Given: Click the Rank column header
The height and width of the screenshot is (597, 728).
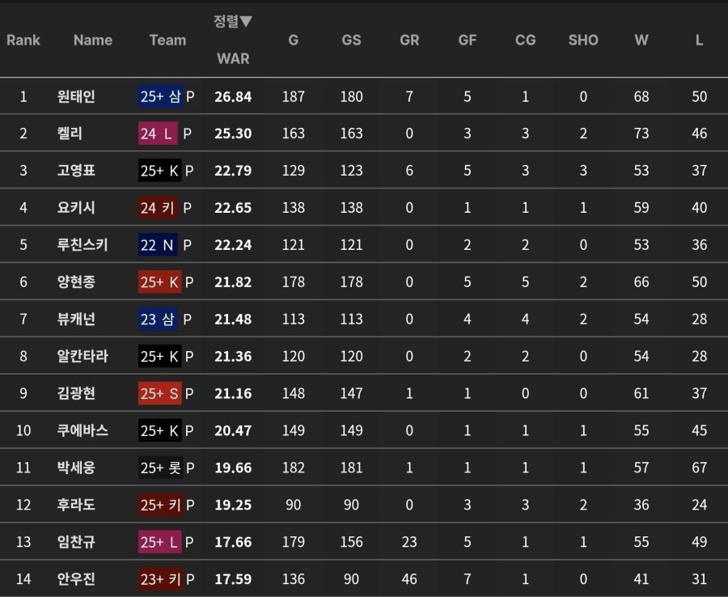Looking at the screenshot, I should (x=23, y=40).
